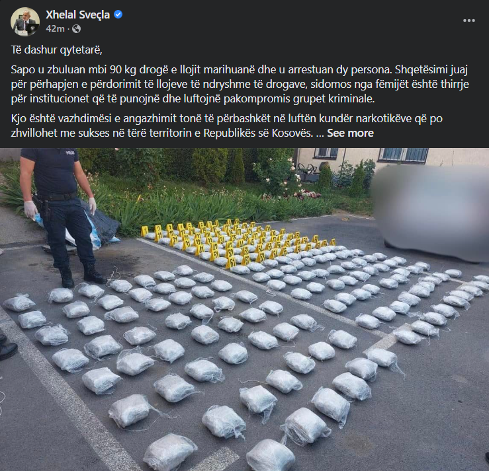Screen dimensions: 489x471
Task: Click the officer's white gloved hand holding item
Action: (32, 211)
